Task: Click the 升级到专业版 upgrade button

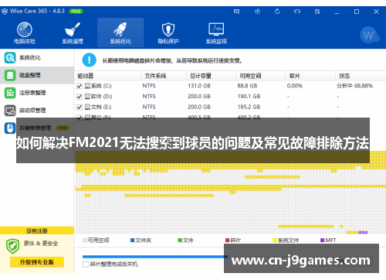Action: [x=37, y=262]
